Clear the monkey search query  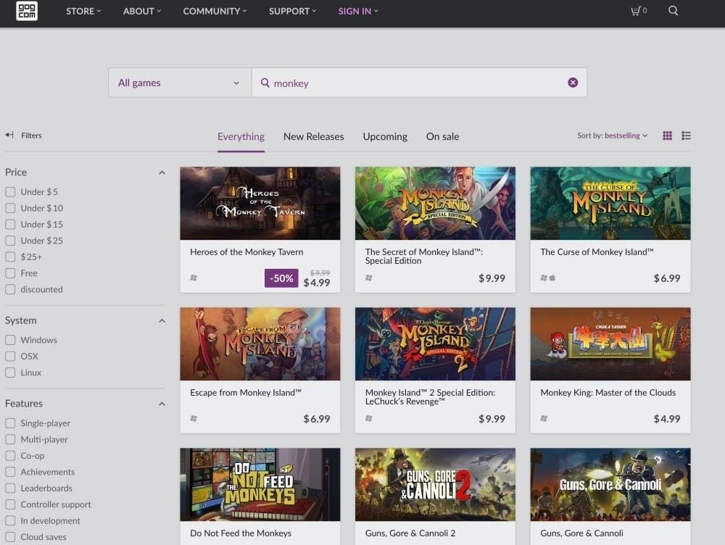click(573, 83)
